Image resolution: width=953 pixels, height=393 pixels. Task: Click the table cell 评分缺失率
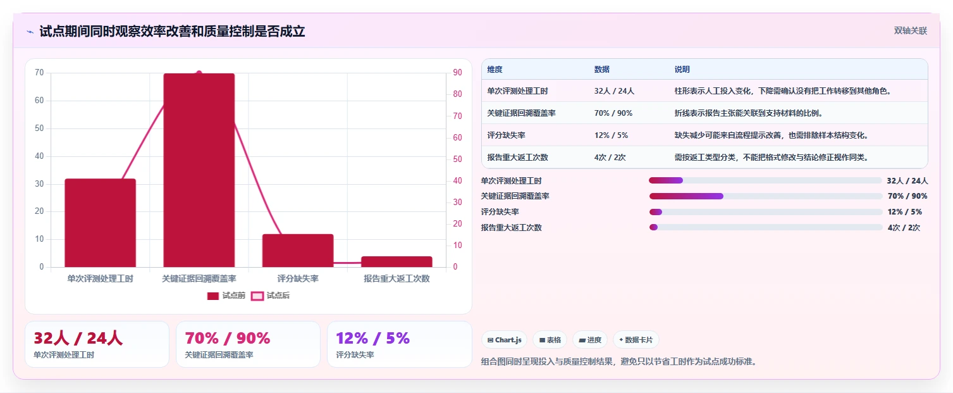click(506, 135)
